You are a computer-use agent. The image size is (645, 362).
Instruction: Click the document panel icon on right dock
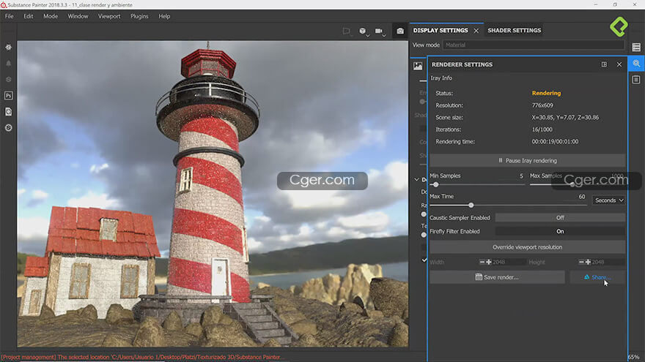pyautogui.click(x=636, y=79)
